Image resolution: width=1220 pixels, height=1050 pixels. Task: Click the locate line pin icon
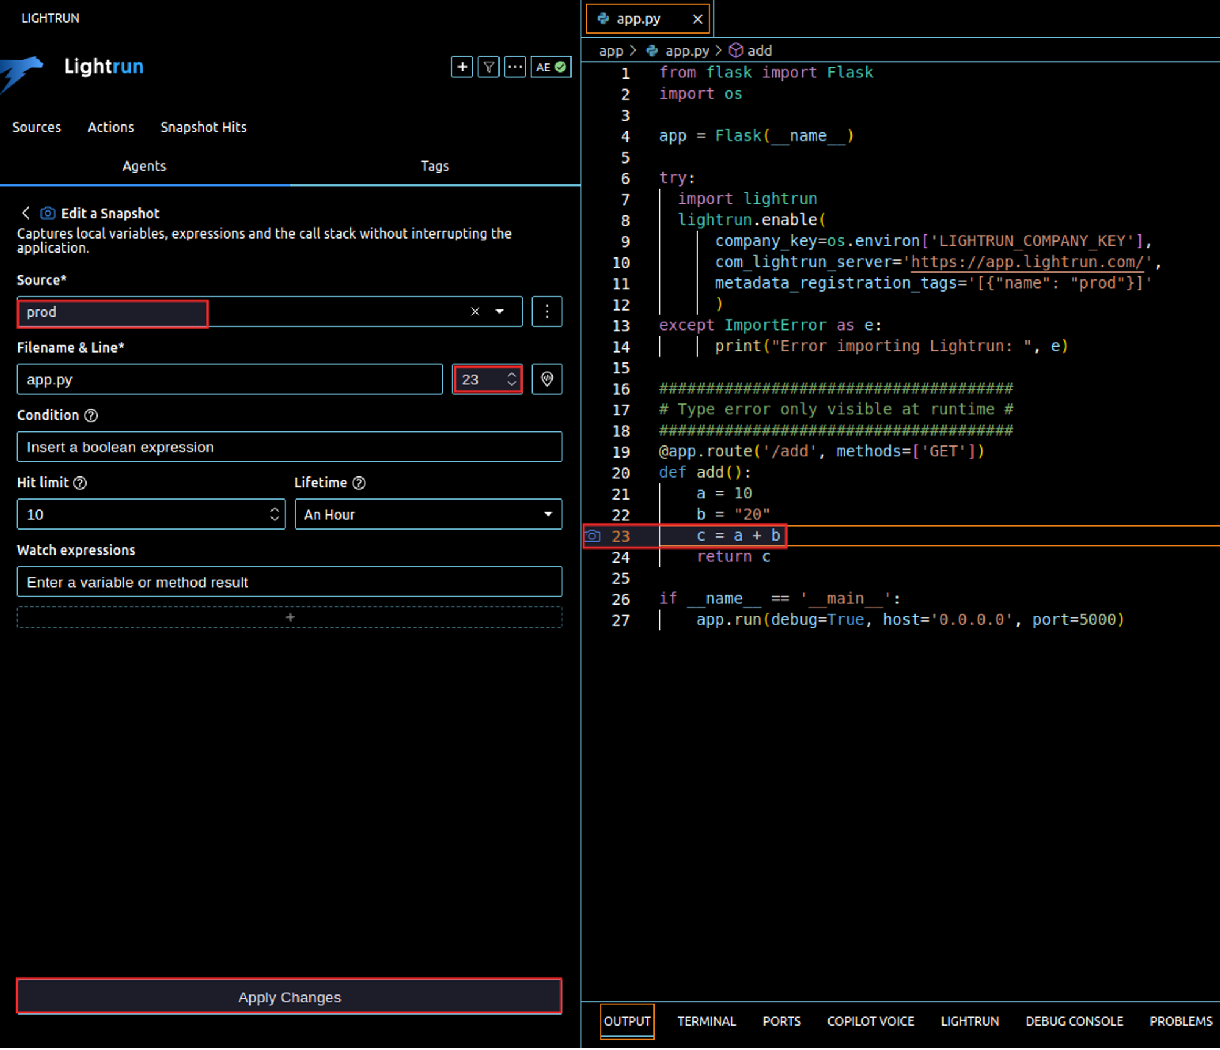(x=547, y=379)
